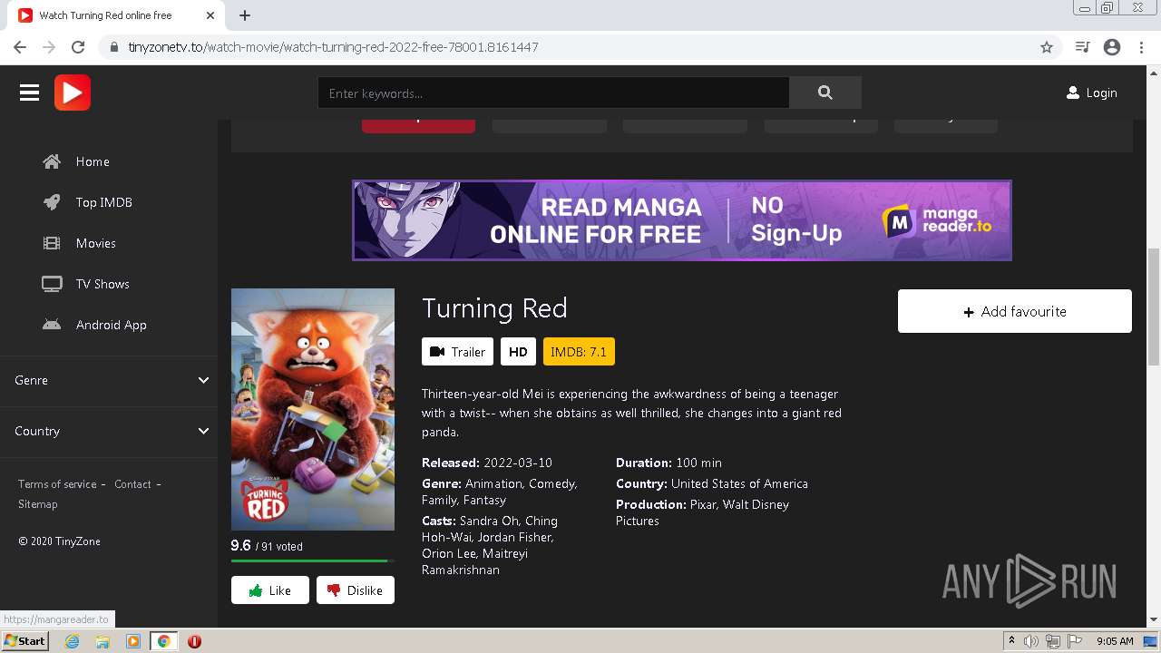The width and height of the screenshot is (1161, 653).
Task: Click the IMDB: 7.1 badge
Action: [579, 352]
